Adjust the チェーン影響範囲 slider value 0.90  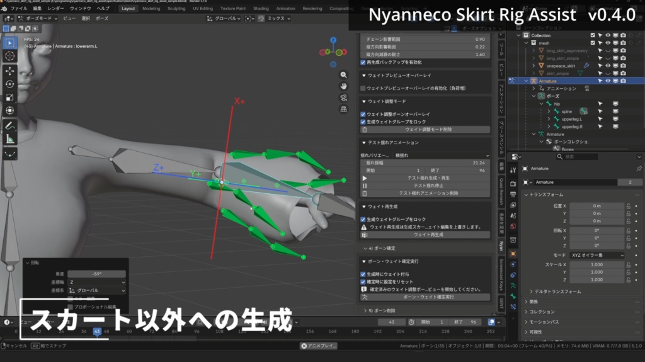pyautogui.click(x=425, y=40)
